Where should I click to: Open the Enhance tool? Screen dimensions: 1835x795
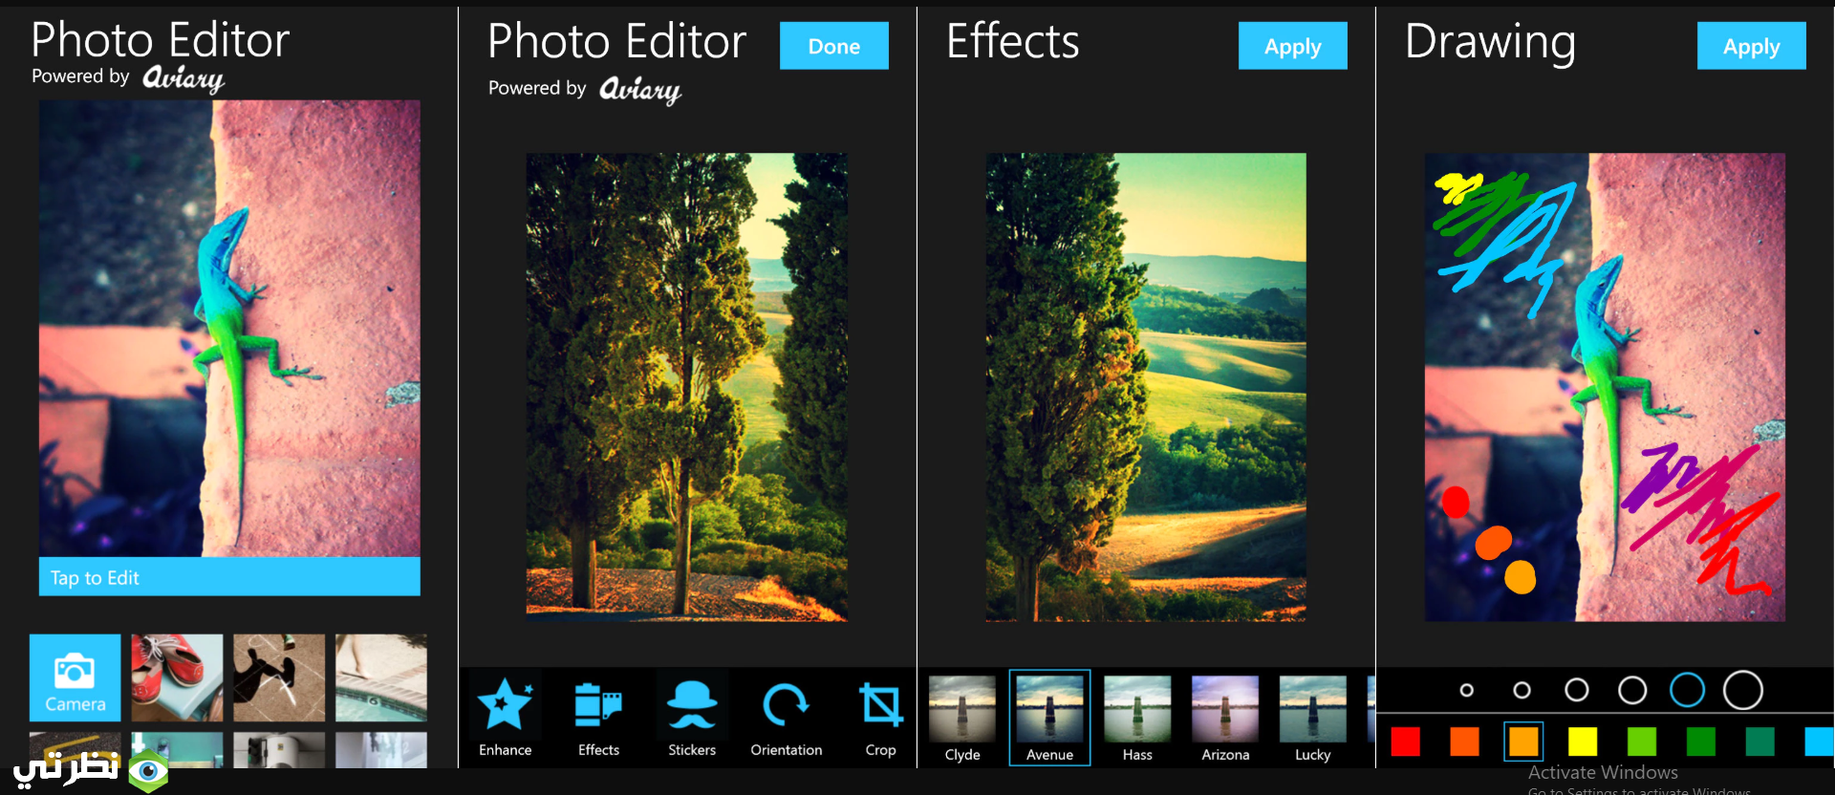point(505,718)
